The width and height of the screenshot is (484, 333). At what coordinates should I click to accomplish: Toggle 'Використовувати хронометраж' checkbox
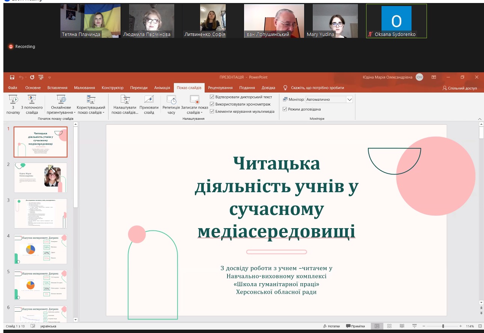tap(212, 104)
